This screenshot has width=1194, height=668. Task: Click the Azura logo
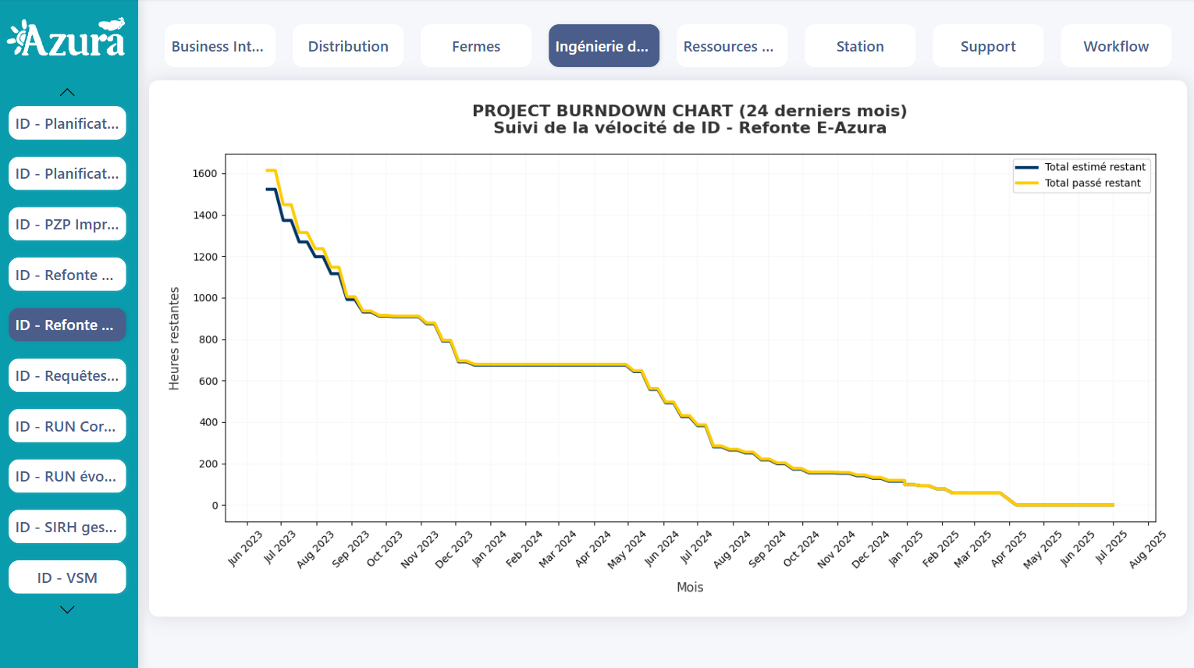click(66, 38)
